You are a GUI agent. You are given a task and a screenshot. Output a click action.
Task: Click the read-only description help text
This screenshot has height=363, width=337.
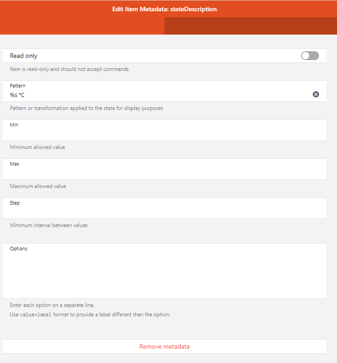[x=69, y=69]
